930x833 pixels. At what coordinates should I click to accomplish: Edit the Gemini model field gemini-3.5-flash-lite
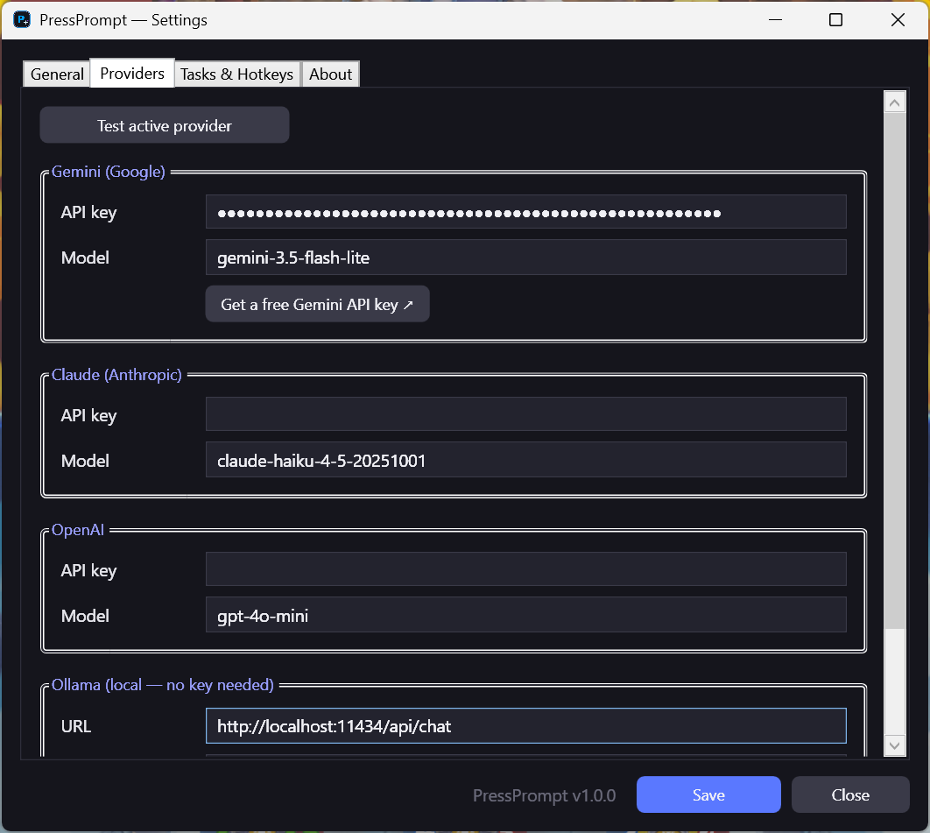click(x=525, y=258)
